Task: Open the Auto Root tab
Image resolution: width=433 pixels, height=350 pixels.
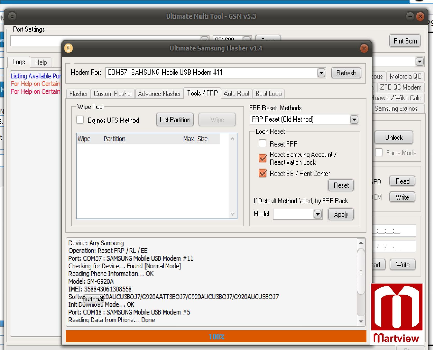Action: (x=236, y=94)
